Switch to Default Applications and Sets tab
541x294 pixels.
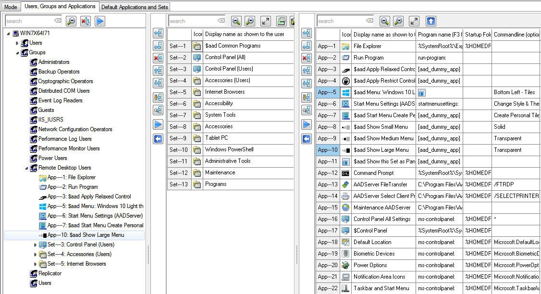coord(135,7)
